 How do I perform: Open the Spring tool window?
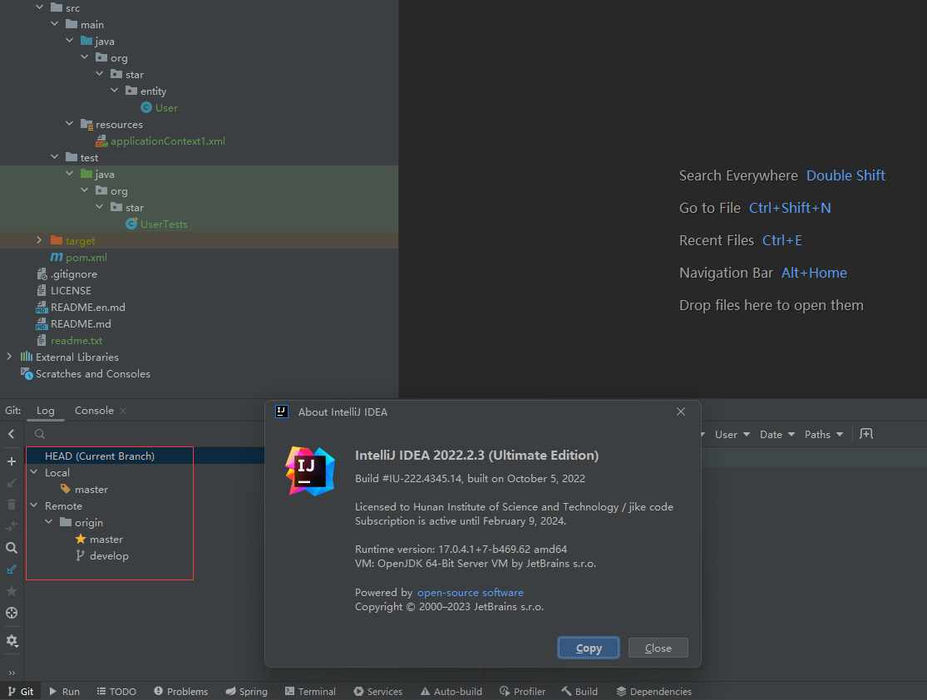point(247,691)
